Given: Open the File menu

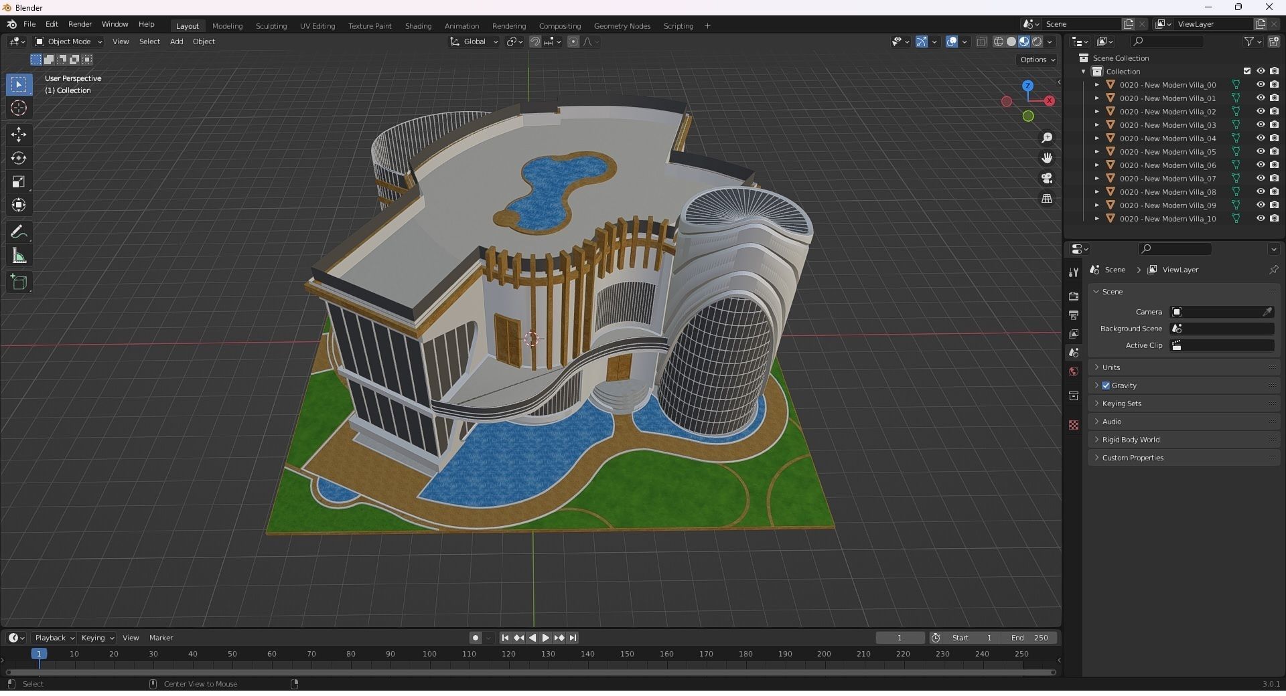Looking at the screenshot, I should [29, 24].
